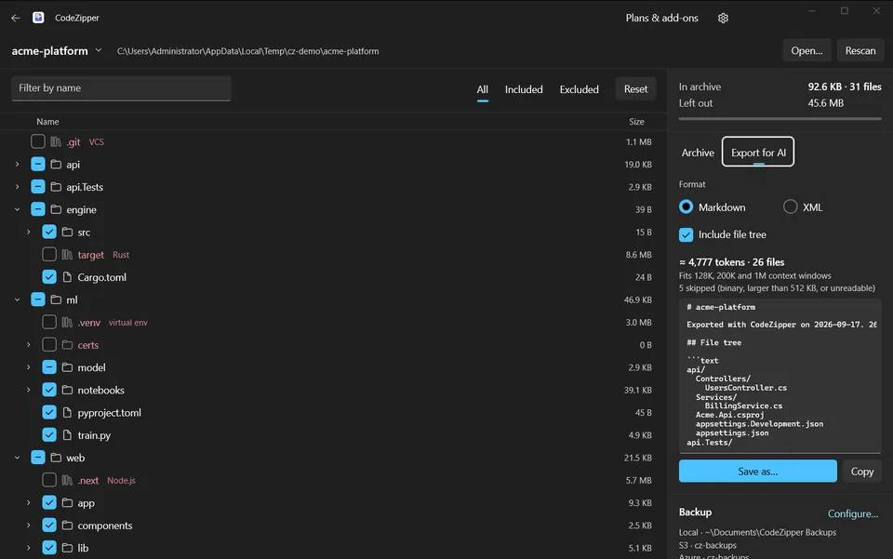Collapse the engine folder
Viewport: 893px width, 559px height.
[17, 209]
